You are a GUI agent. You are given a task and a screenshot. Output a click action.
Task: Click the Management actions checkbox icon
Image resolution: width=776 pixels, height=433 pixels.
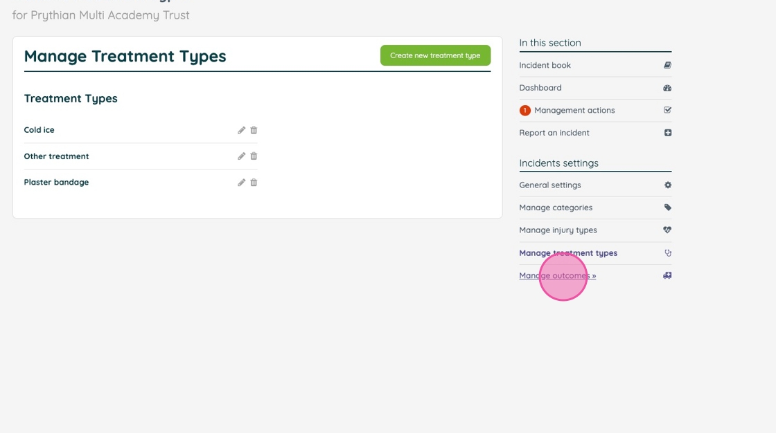[667, 110]
